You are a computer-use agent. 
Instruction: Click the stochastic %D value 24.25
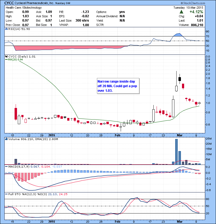(x=63, y=194)
